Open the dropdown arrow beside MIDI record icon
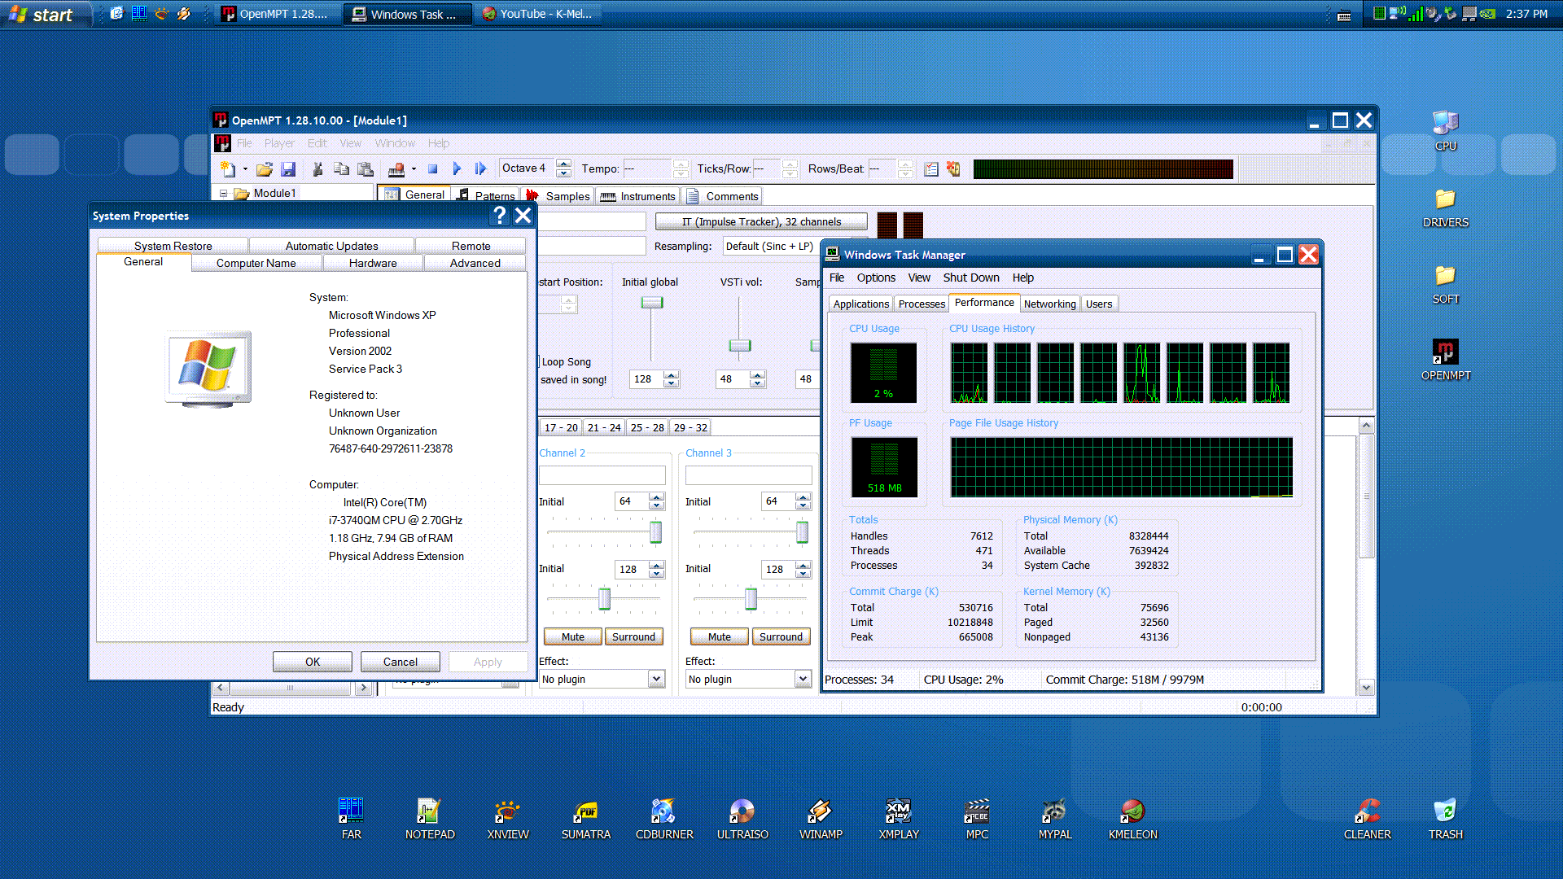Image resolution: width=1563 pixels, height=879 pixels. click(x=414, y=169)
